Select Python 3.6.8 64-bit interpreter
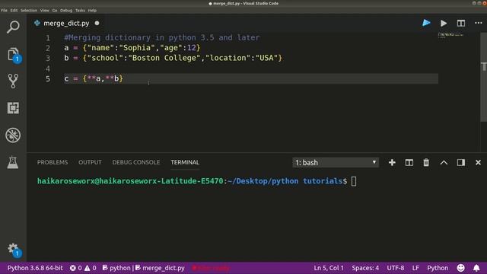The width and height of the screenshot is (487, 274). tap(35, 268)
